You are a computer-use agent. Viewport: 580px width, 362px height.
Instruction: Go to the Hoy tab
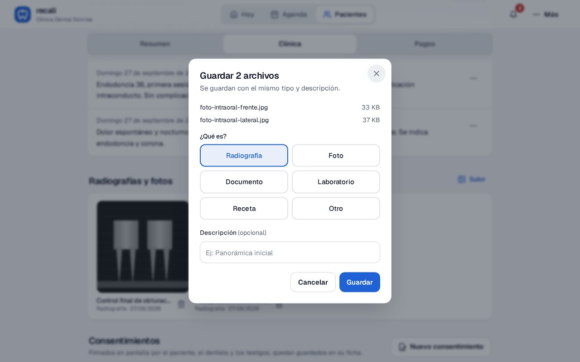coord(242,14)
